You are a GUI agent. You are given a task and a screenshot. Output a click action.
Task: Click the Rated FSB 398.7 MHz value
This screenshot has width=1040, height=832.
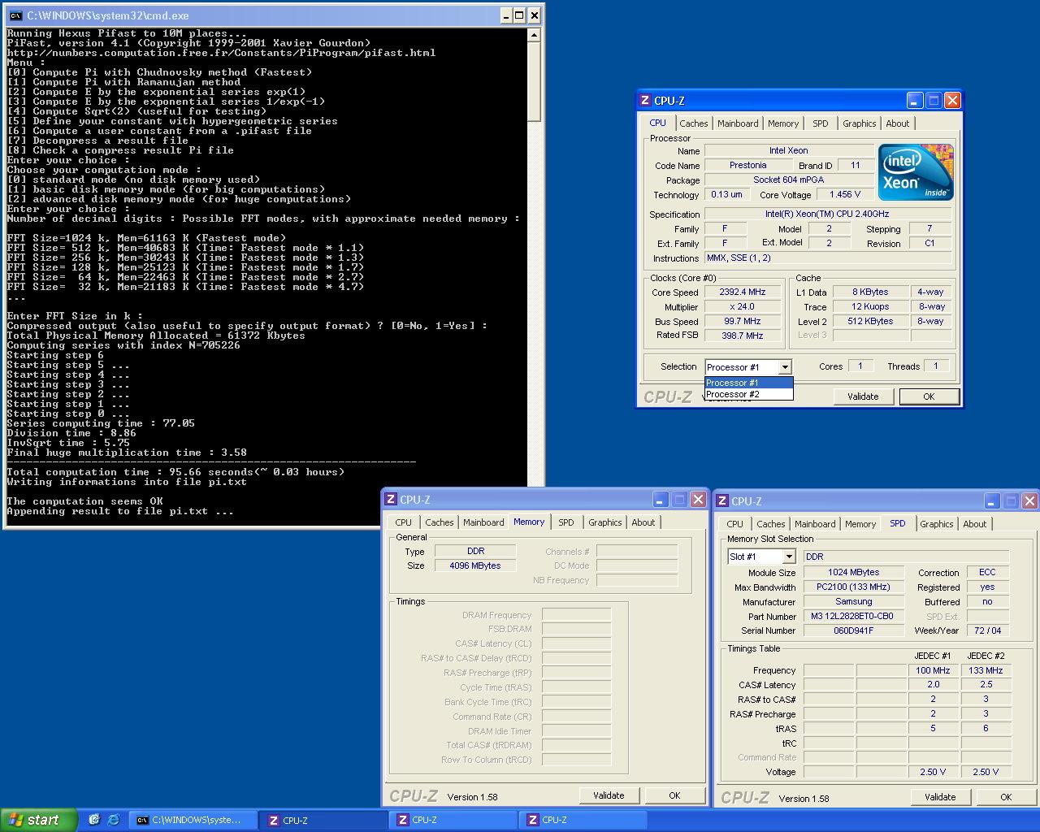pyautogui.click(x=743, y=336)
